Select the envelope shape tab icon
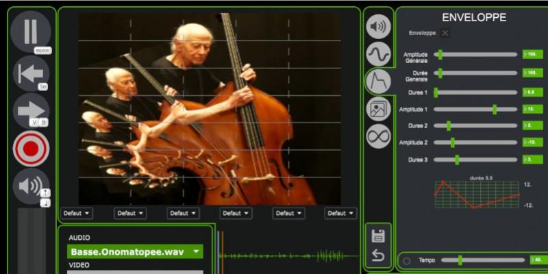 pyautogui.click(x=378, y=82)
